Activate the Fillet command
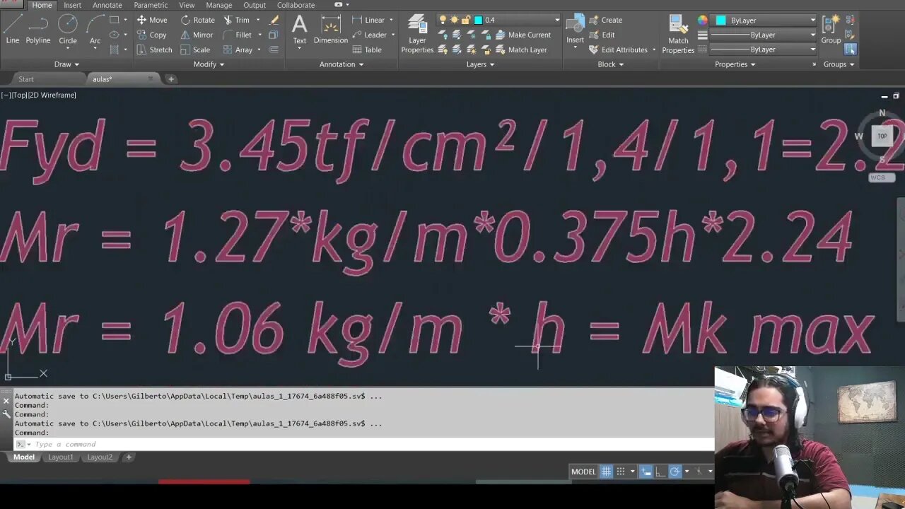This screenshot has width=905, height=509. [238, 35]
